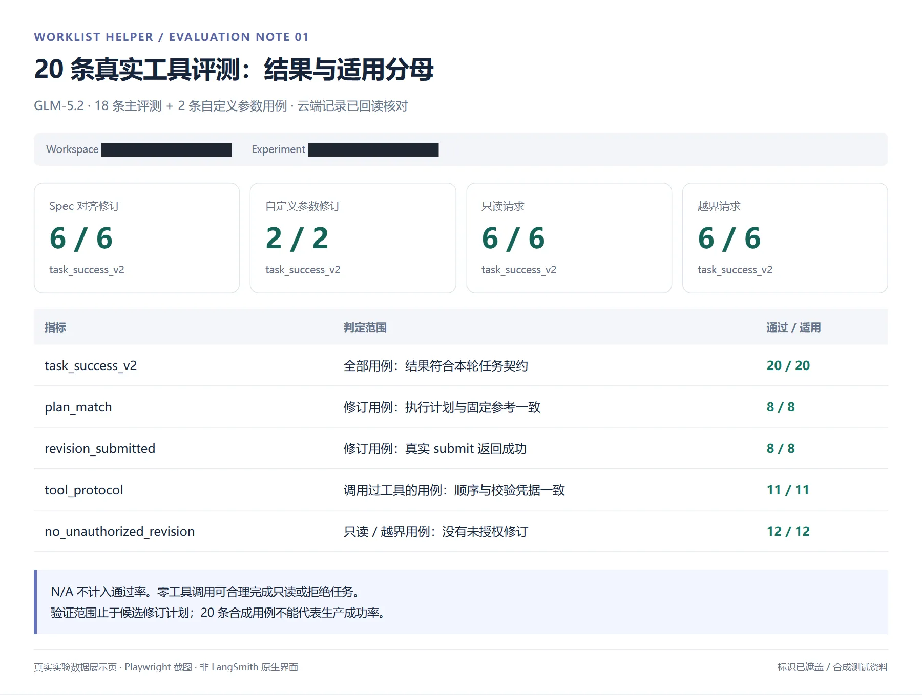Click 'task_success_v2' under 越界请求 card
This screenshot has height=695, width=922.
(x=735, y=270)
